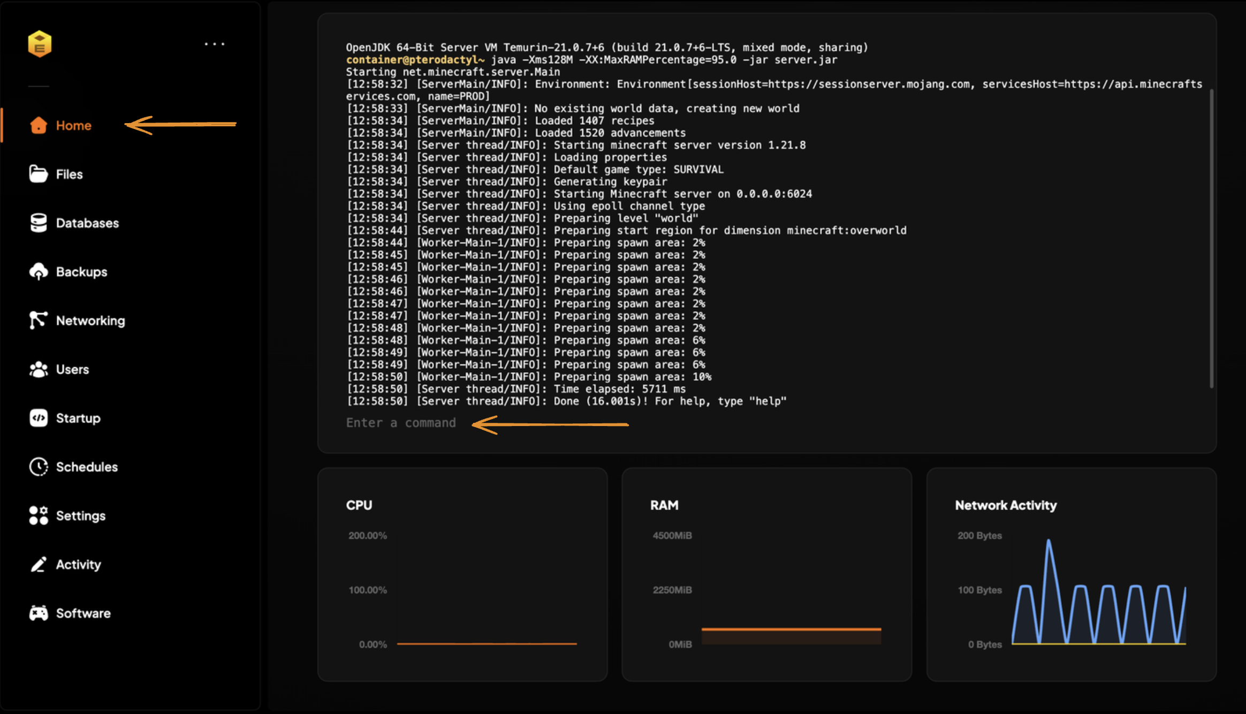Click the RAM usage graph panel
The width and height of the screenshot is (1246, 714).
[766, 575]
